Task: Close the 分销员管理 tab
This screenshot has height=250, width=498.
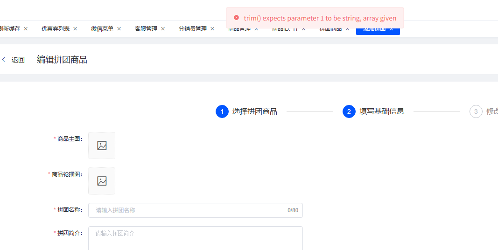Action: point(212,28)
